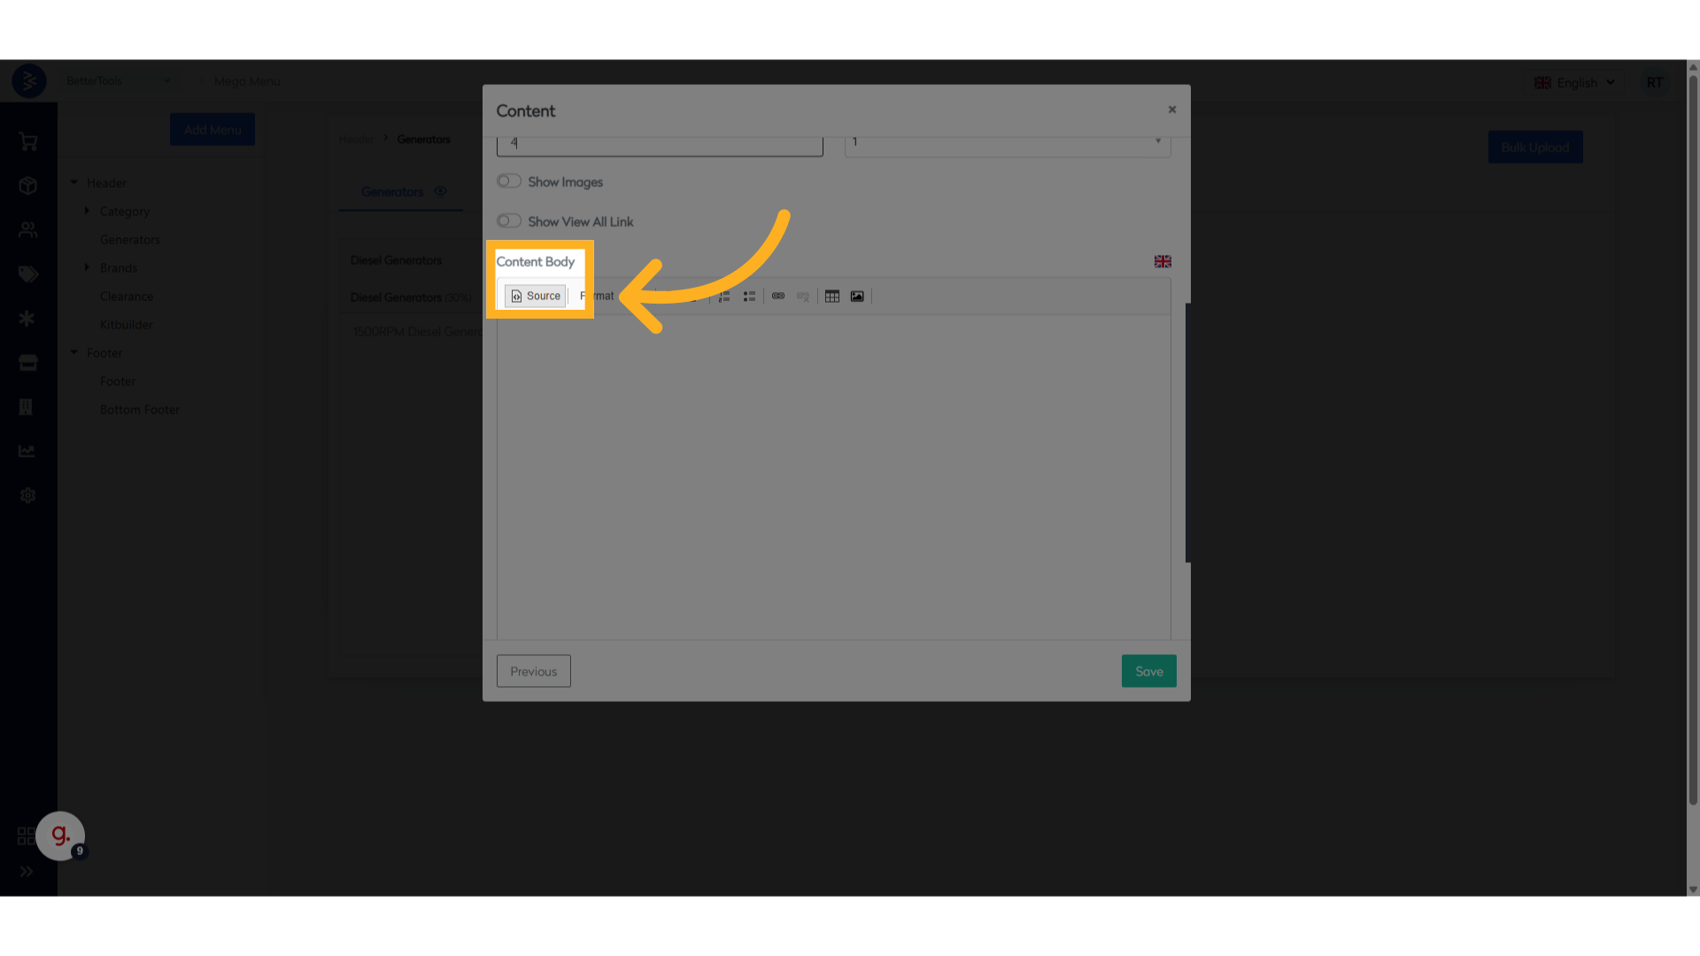Image resolution: width=1700 pixels, height=956 pixels.
Task: Enable the Show View All Link switch
Action: 509,221
